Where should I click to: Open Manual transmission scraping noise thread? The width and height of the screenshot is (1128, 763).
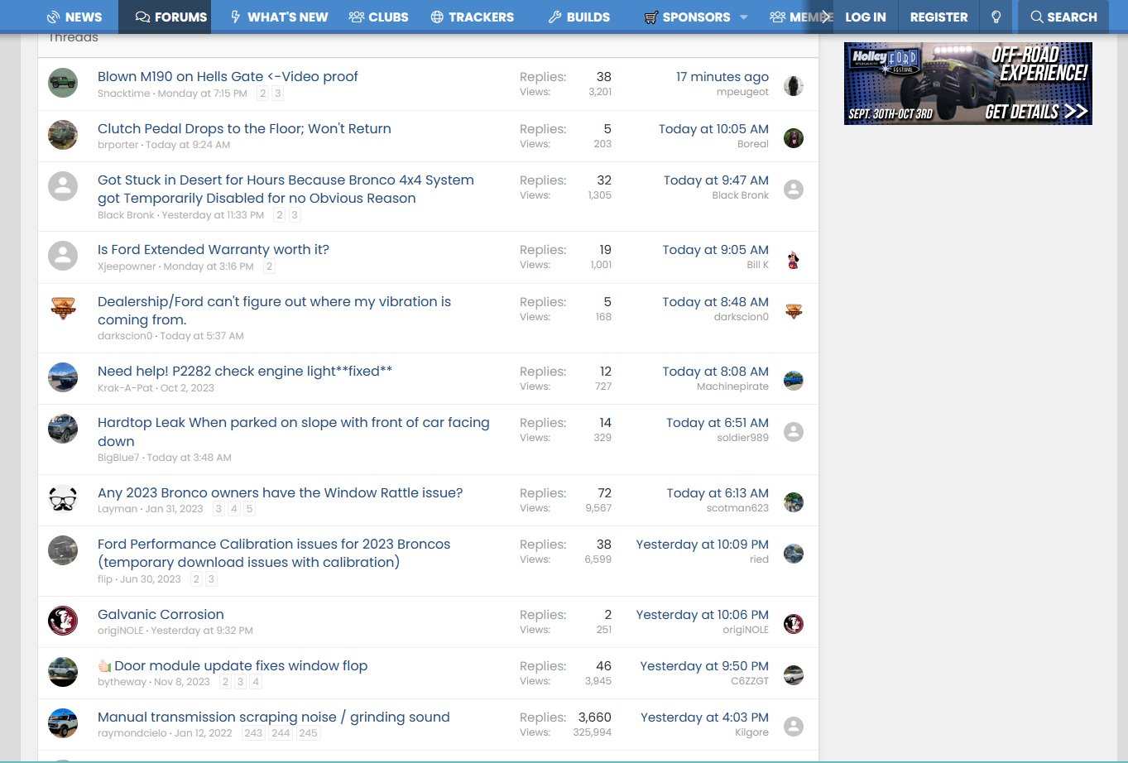tap(274, 717)
